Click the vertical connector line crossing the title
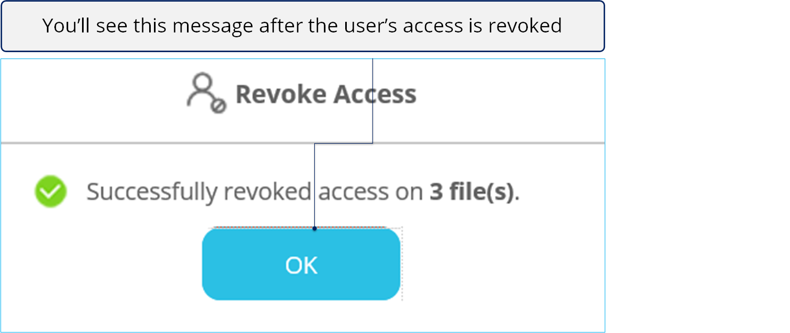 click(372, 101)
